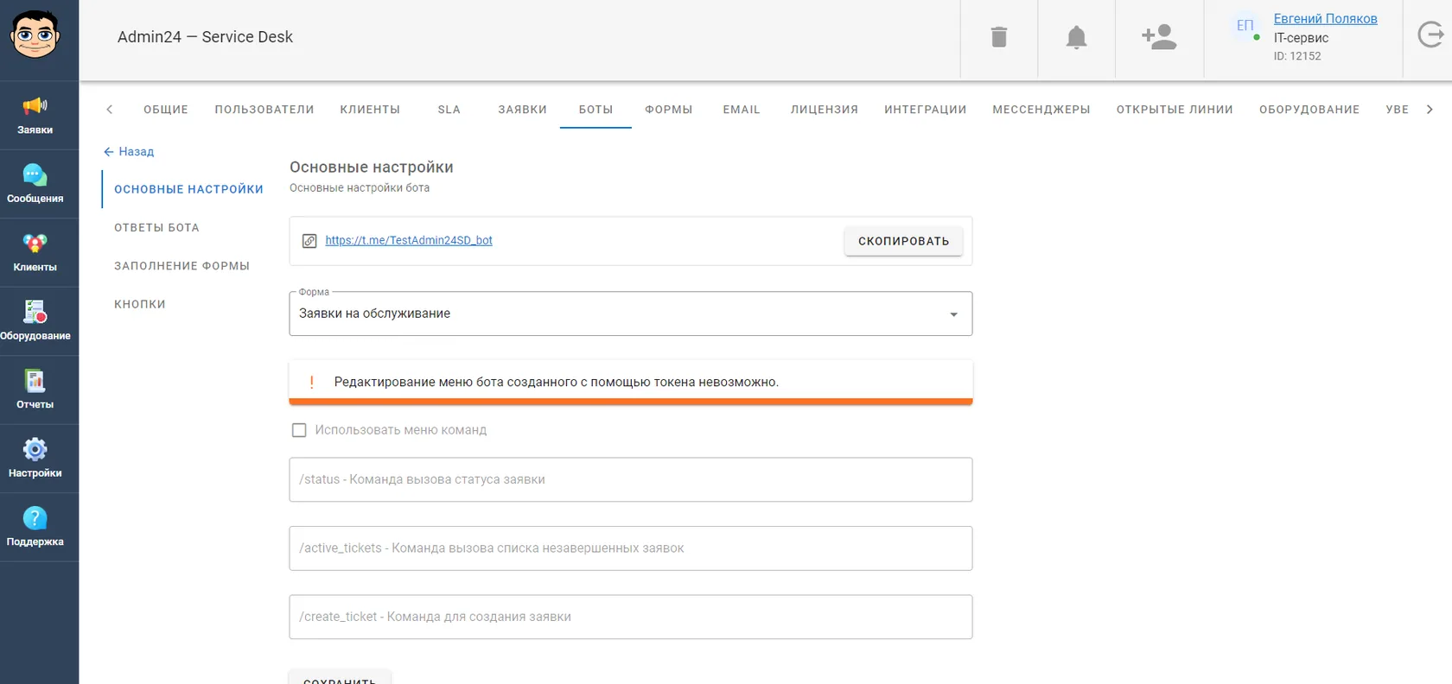Select Кнопки in side menu
1452x684 pixels.
[140, 304]
